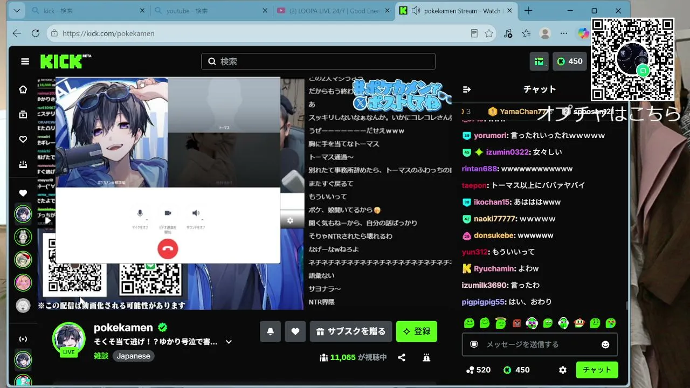Open the 450 Kick points balance in header

tap(570, 61)
